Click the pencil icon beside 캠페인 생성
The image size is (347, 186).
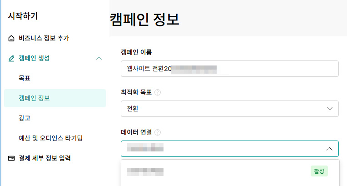(x=11, y=58)
